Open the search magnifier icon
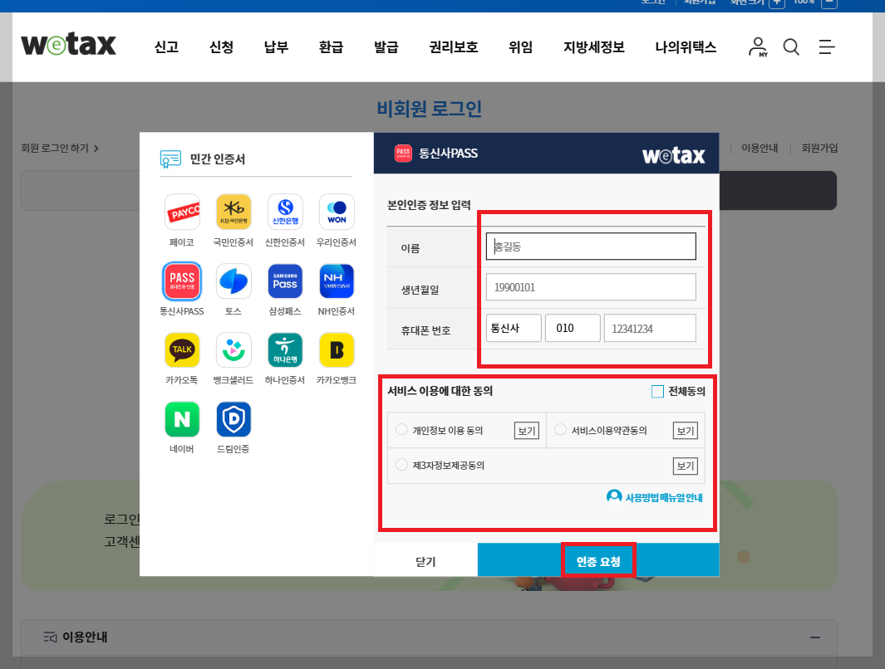 click(791, 46)
